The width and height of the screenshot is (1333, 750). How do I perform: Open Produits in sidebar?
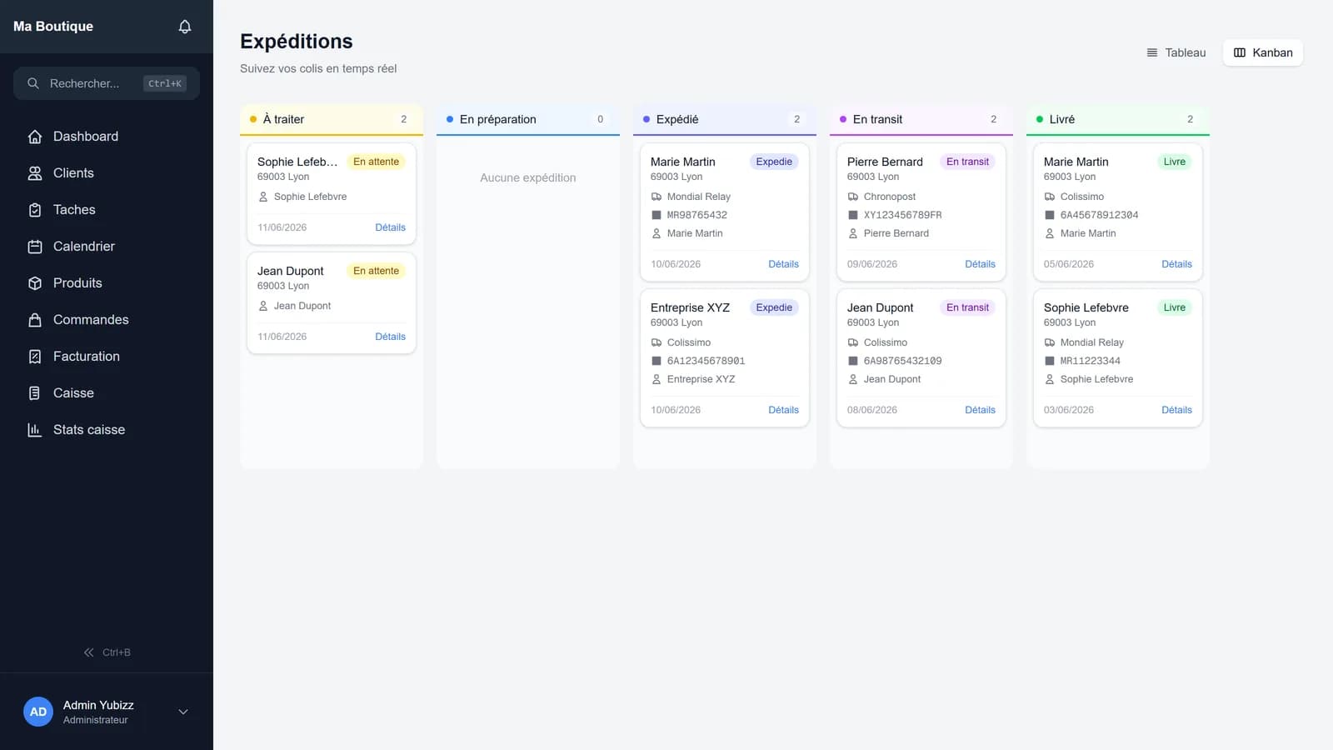pos(107,283)
